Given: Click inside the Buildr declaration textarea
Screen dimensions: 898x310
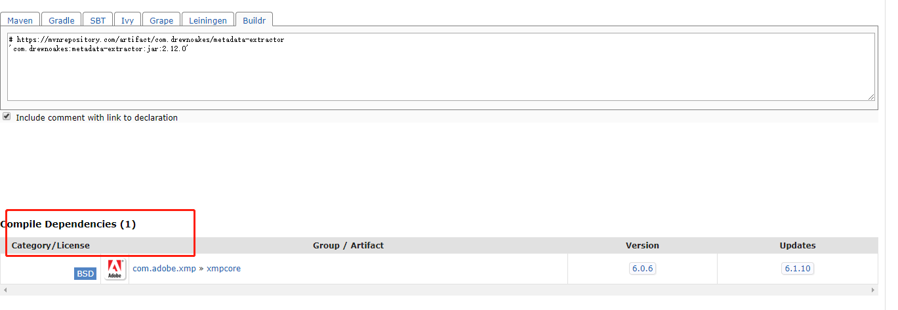Looking at the screenshot, I should click(x=441, y=67).
